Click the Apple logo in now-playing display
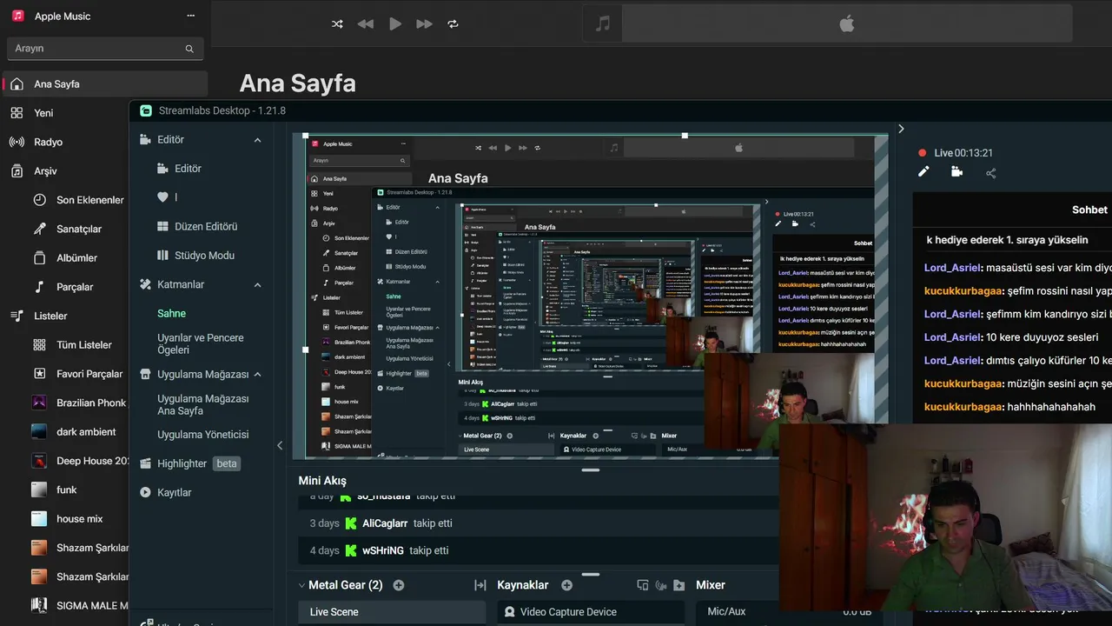The height and width of the screenshot is (626, 1112). click(x=847, y=24)
